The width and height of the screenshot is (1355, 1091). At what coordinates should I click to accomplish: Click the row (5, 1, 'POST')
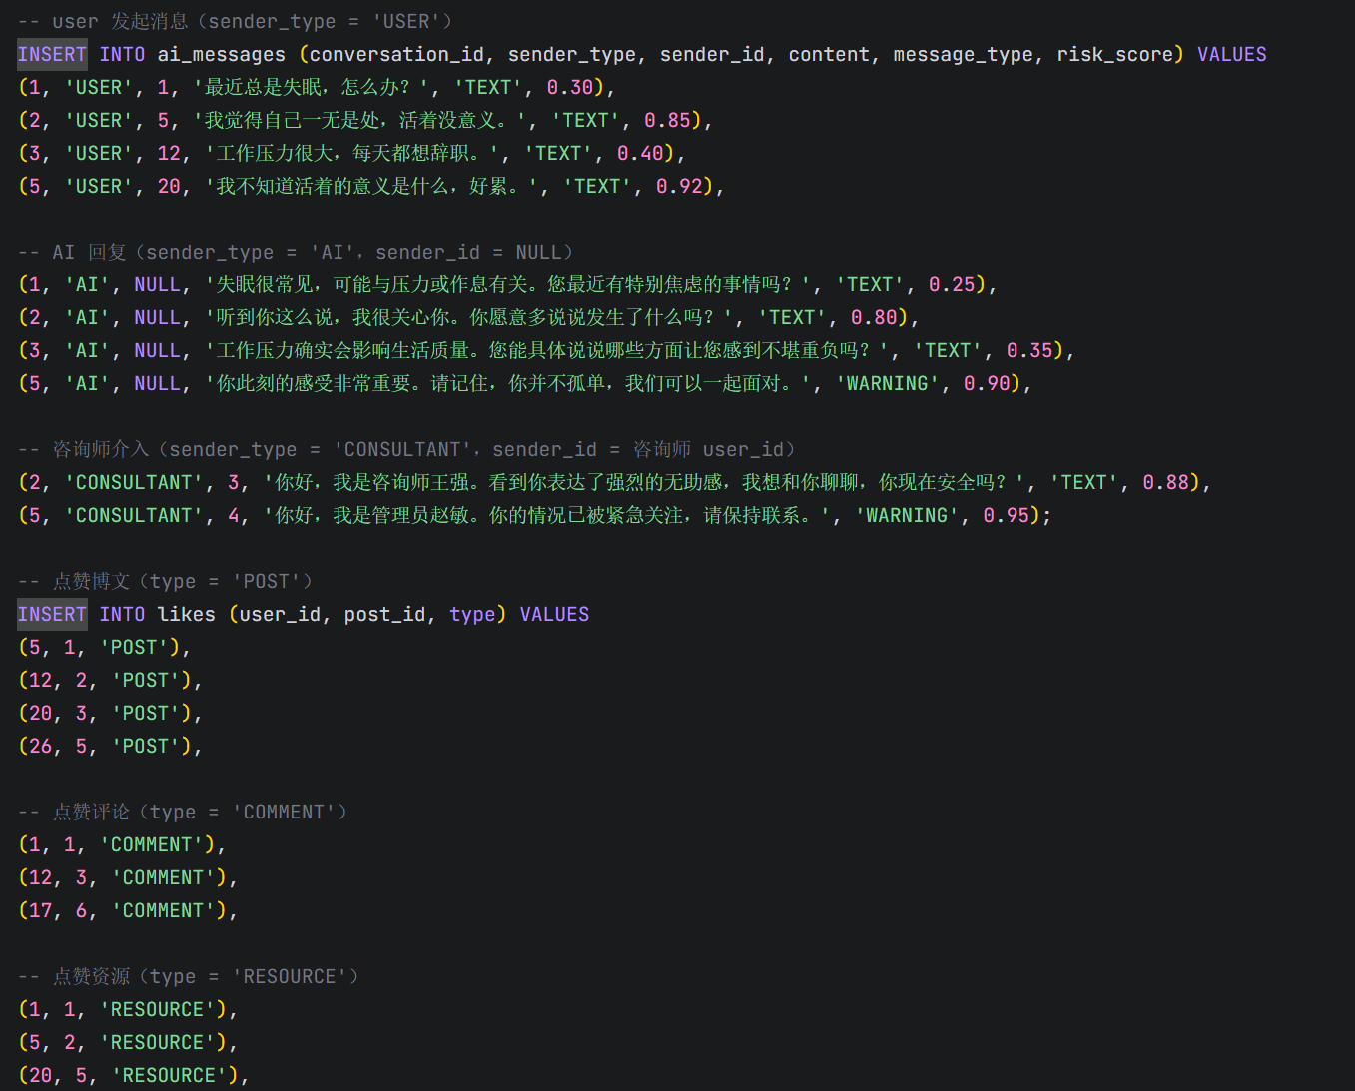pos(104,647)
